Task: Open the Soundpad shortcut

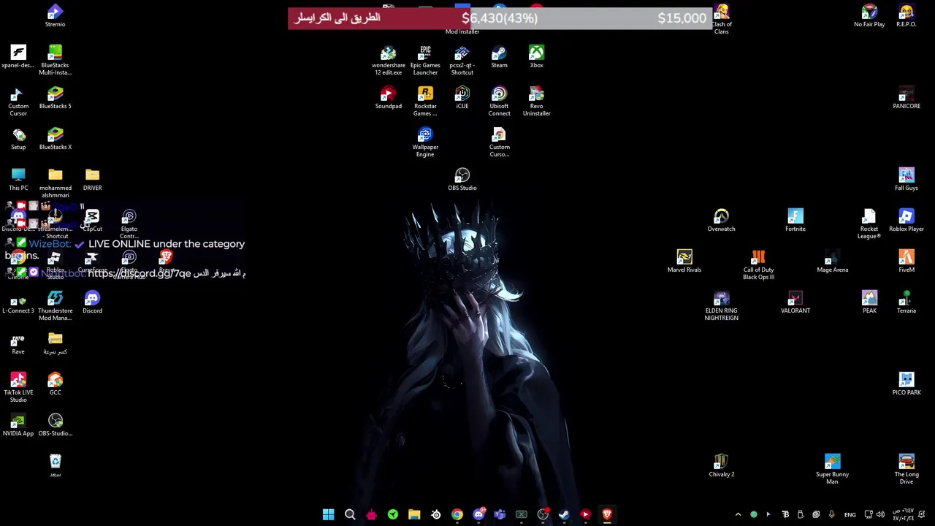Action: point(388,98)
